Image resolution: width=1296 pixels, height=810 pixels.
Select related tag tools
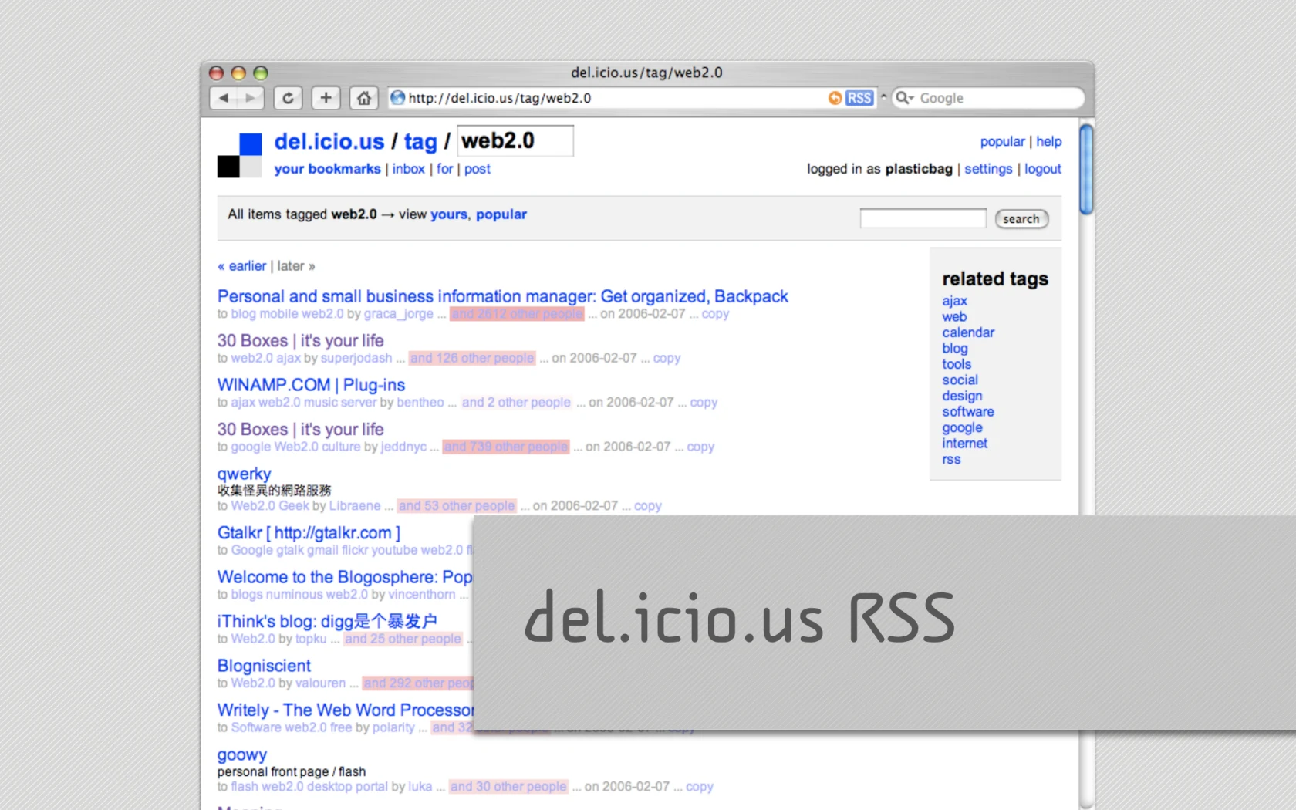coord(957,364)
